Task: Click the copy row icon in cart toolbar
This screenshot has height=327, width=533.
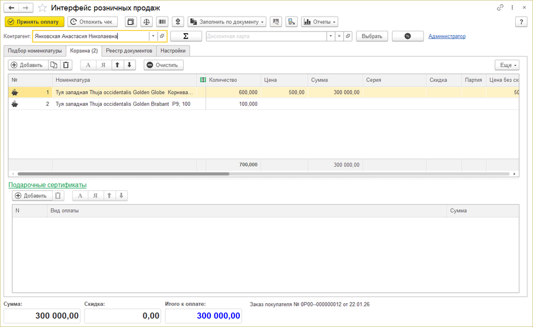Action: (54, 65)
